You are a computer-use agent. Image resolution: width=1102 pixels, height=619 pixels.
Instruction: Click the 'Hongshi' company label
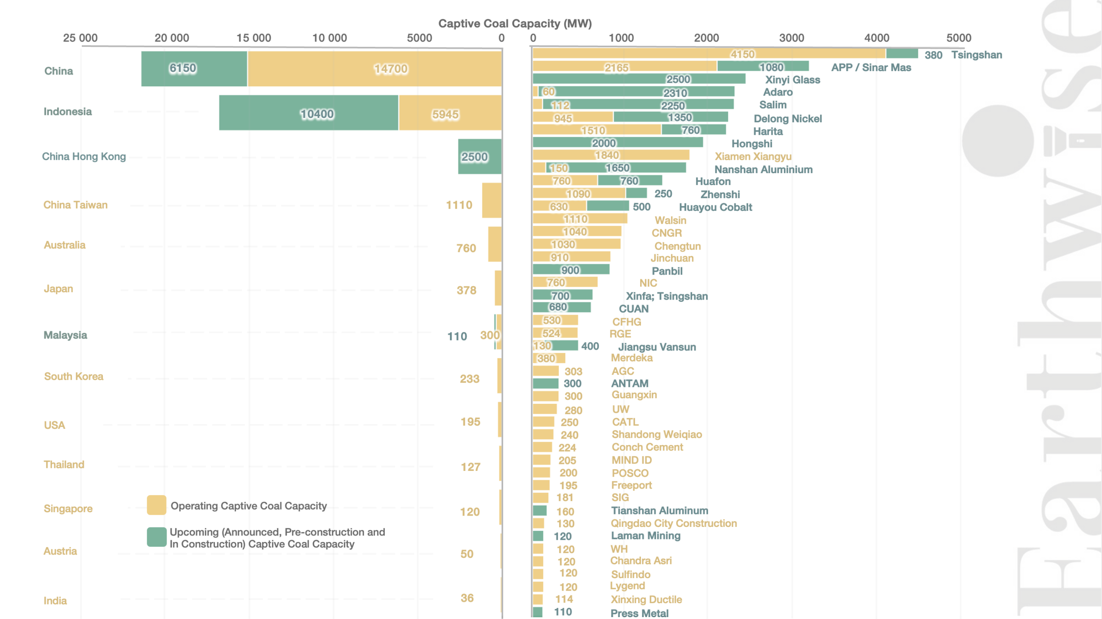pos(752,143)
